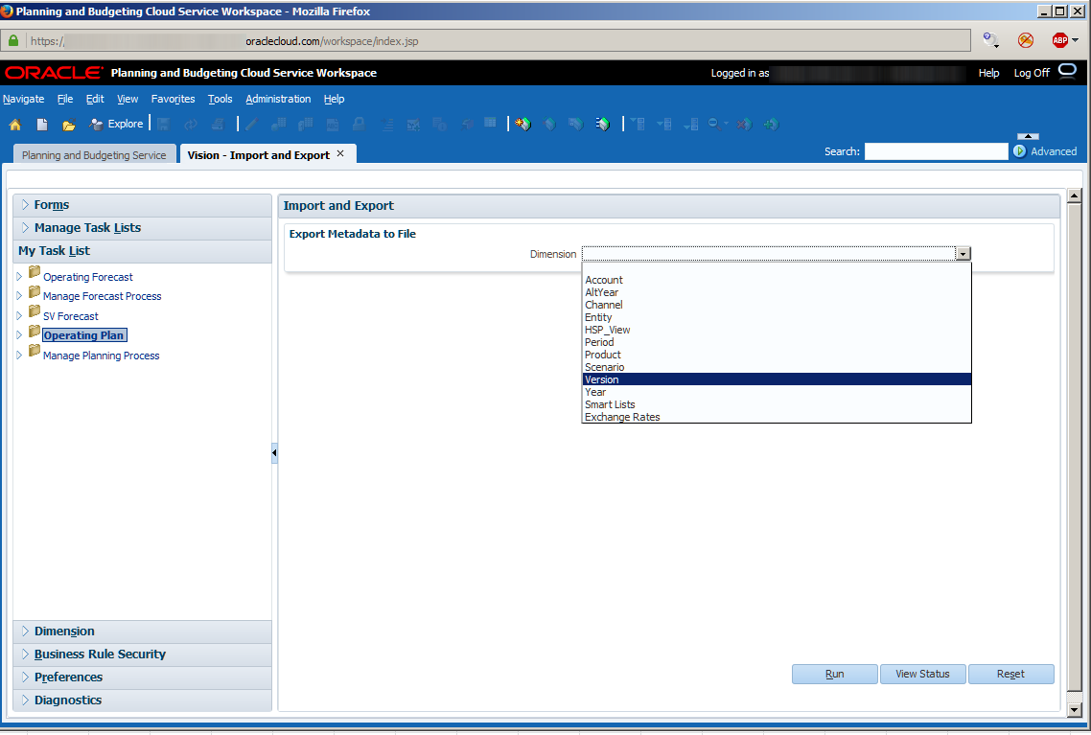Open the Favorites menu

tap(173, 99)
